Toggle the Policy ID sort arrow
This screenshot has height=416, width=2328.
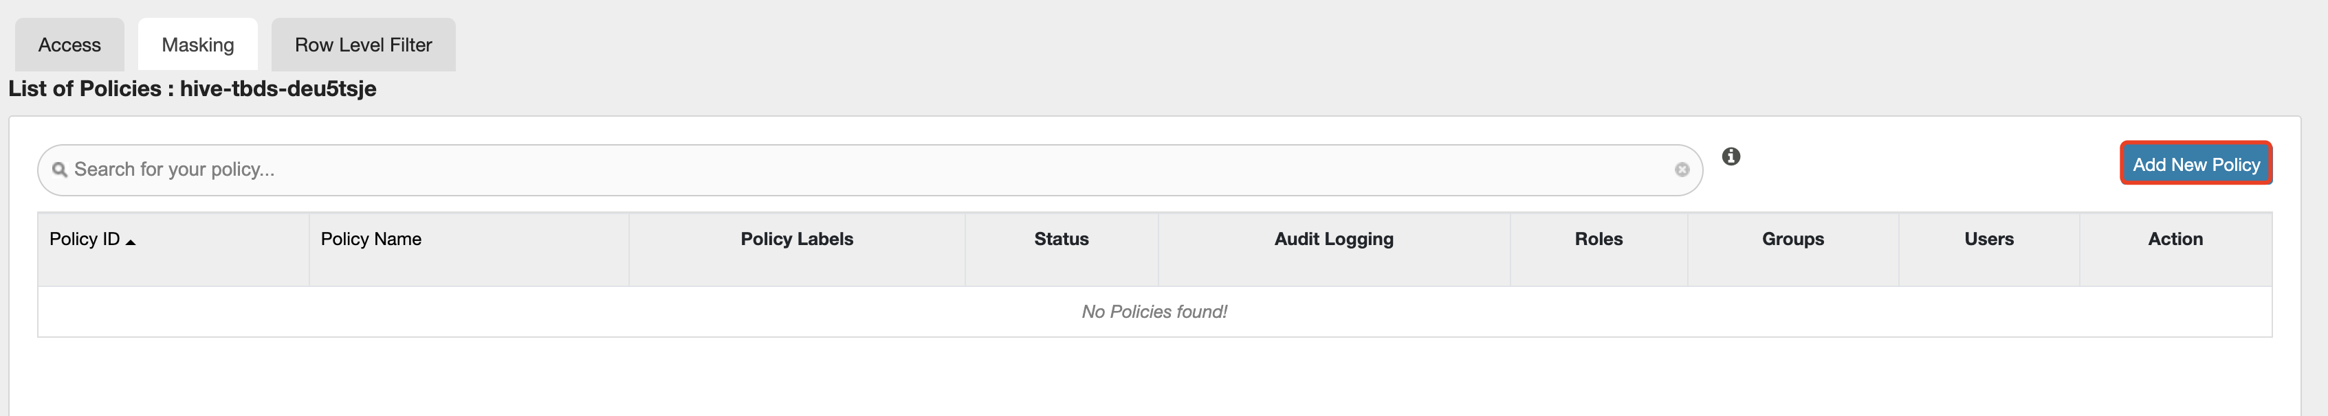pyautogui.click(x=130, y=242)
